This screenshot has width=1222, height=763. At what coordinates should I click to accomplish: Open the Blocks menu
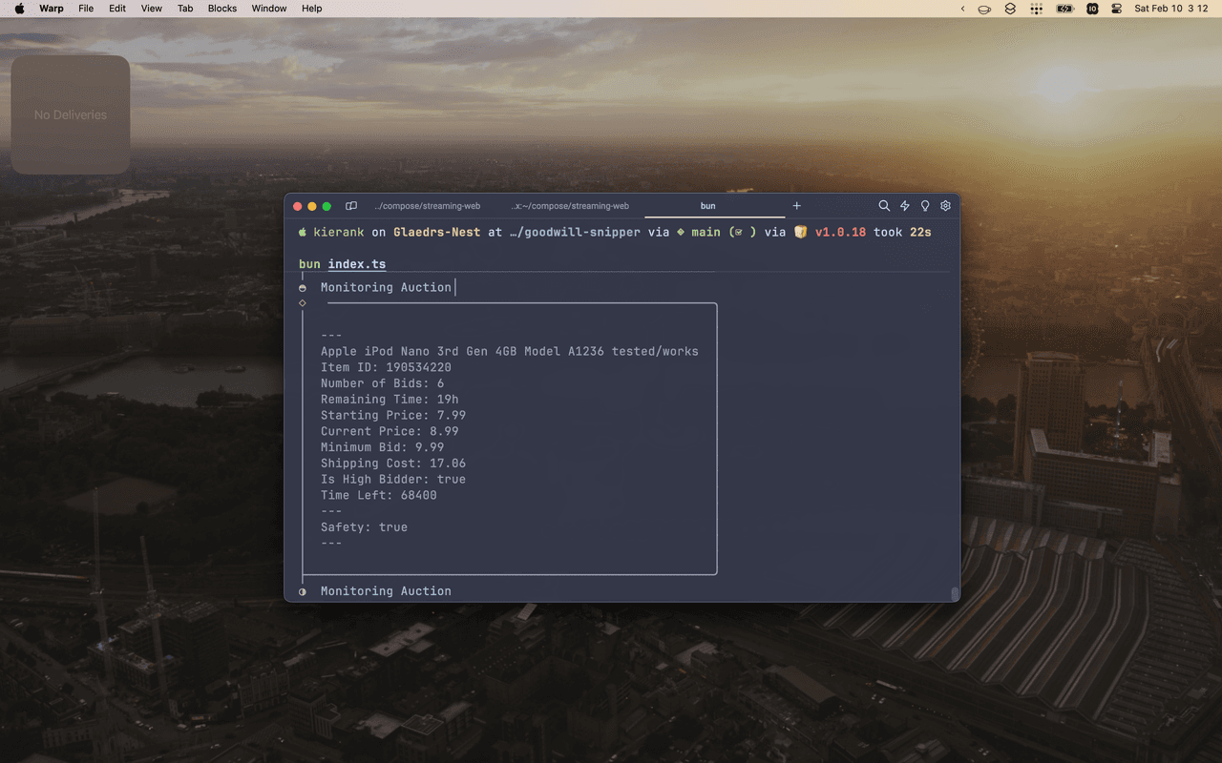pos(222,9)
